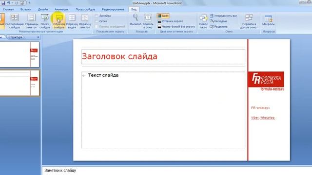This screenshot has height=175, width=312.
Task: Select the second slide thumbnail
Action: 19,83
